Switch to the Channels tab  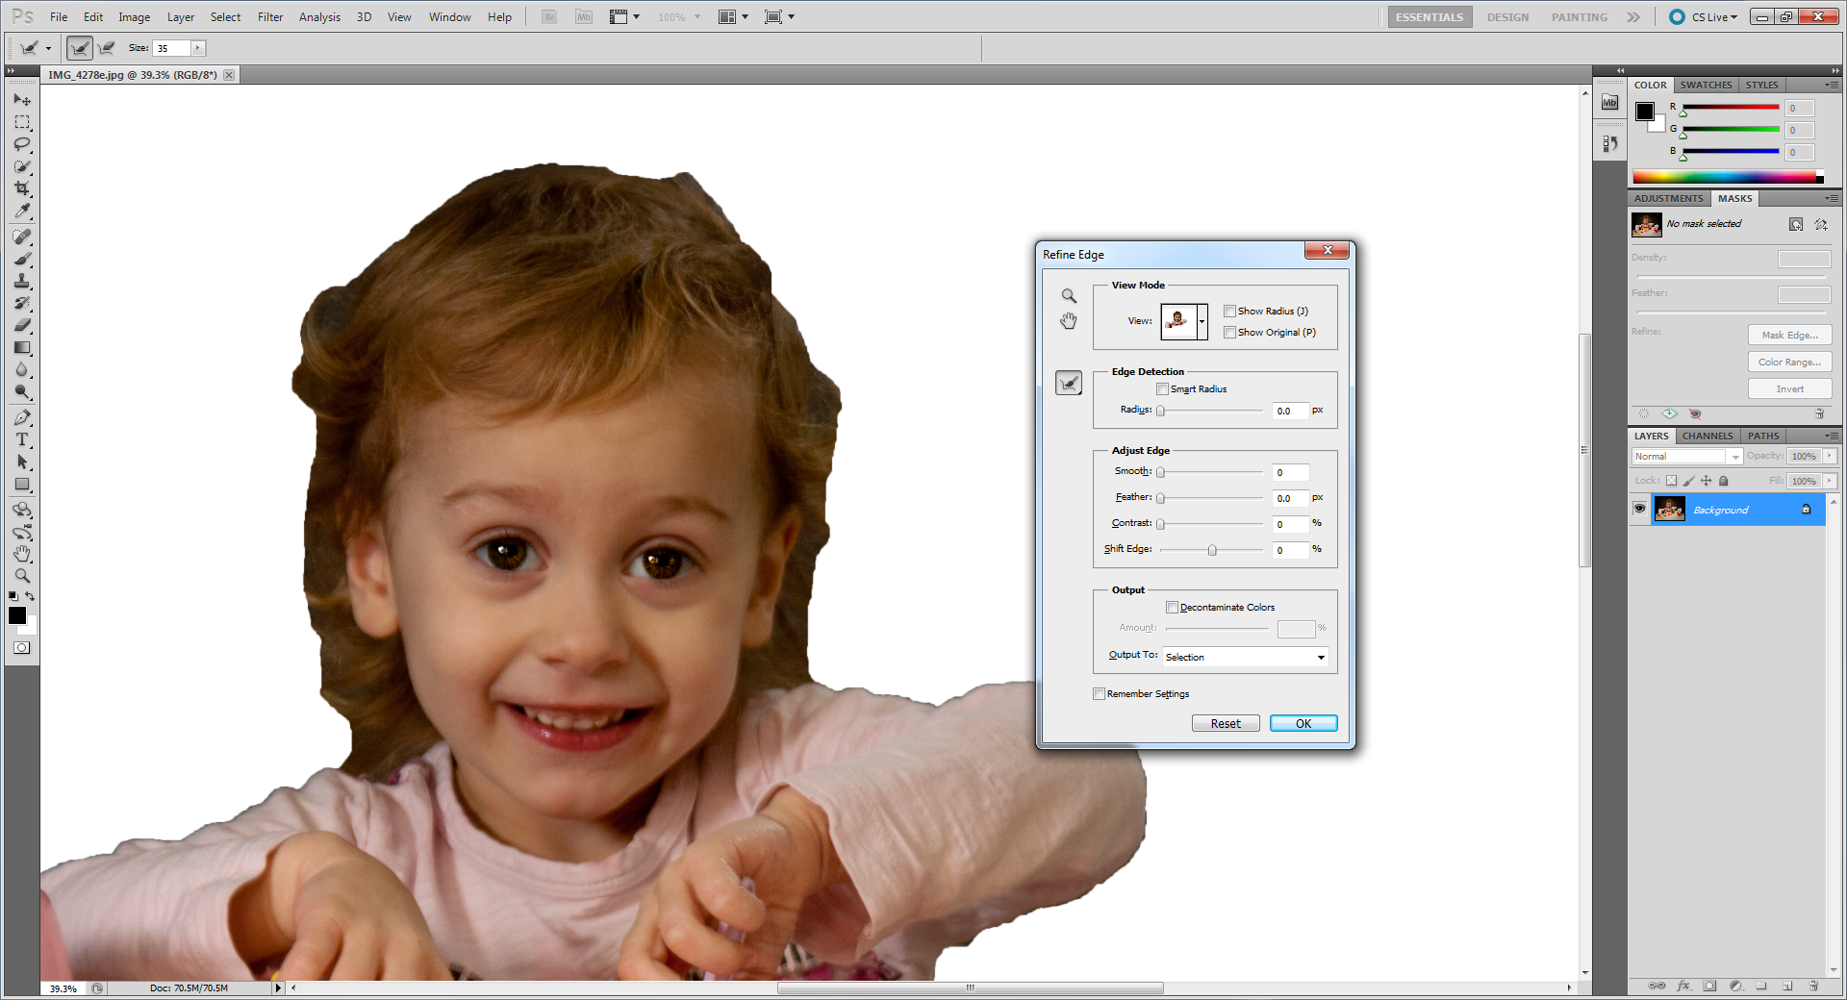coord(1708,436)
